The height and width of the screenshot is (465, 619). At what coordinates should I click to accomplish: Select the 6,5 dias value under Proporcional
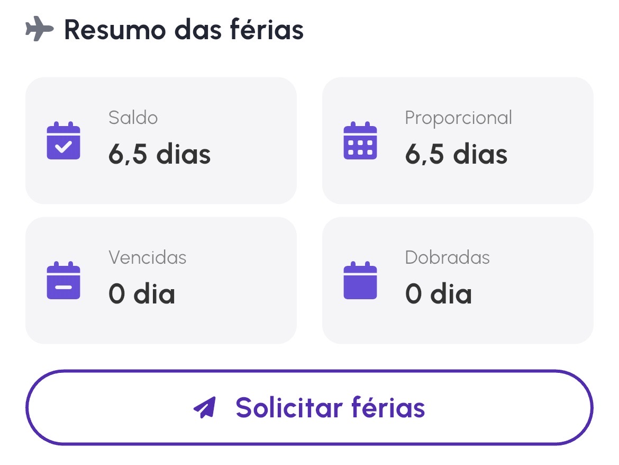pyautogui.click(x=456, y=155)
